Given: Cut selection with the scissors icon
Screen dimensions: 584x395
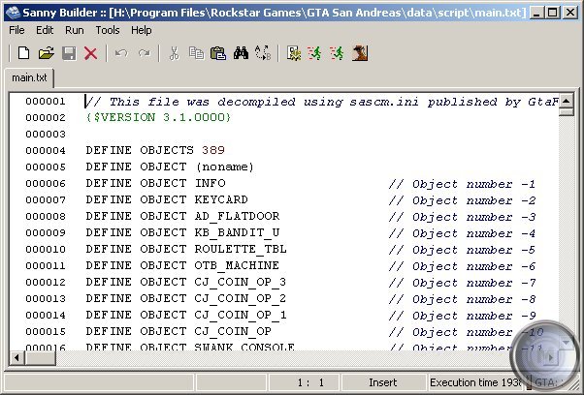Looking at the screenshot, I should tap(174, 53).
